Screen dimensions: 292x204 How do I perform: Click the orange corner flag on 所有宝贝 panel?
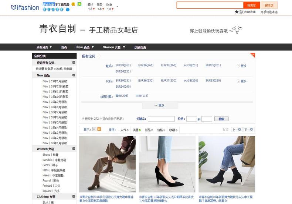tap(253, 55)
